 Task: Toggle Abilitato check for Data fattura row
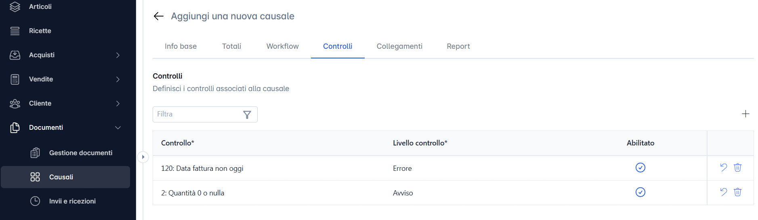tap(640, 168)
